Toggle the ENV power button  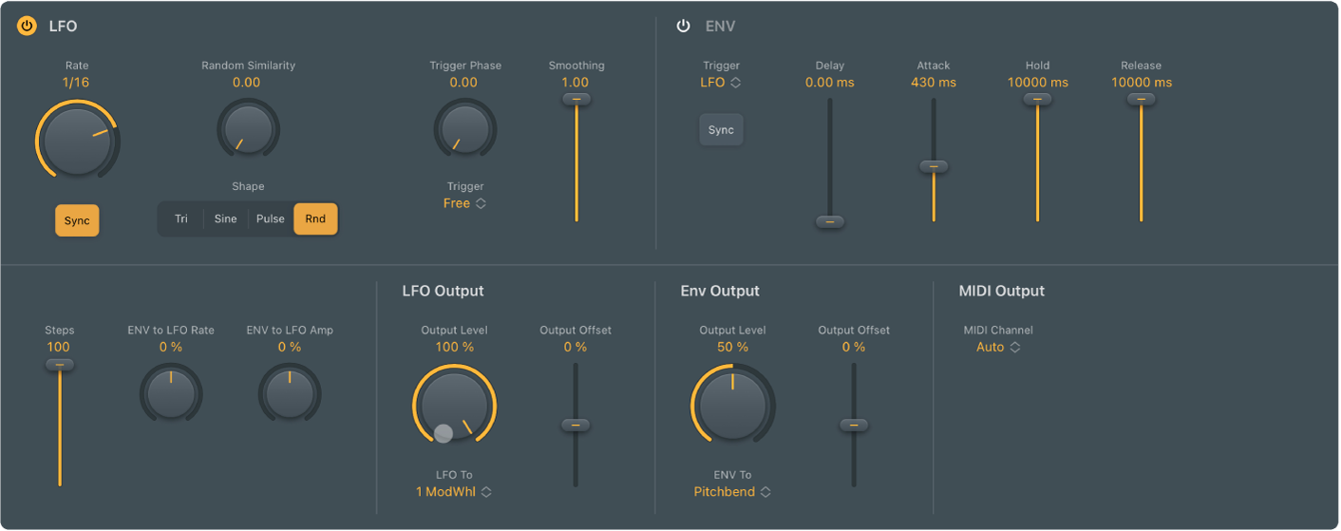click(x=683, y=26)
